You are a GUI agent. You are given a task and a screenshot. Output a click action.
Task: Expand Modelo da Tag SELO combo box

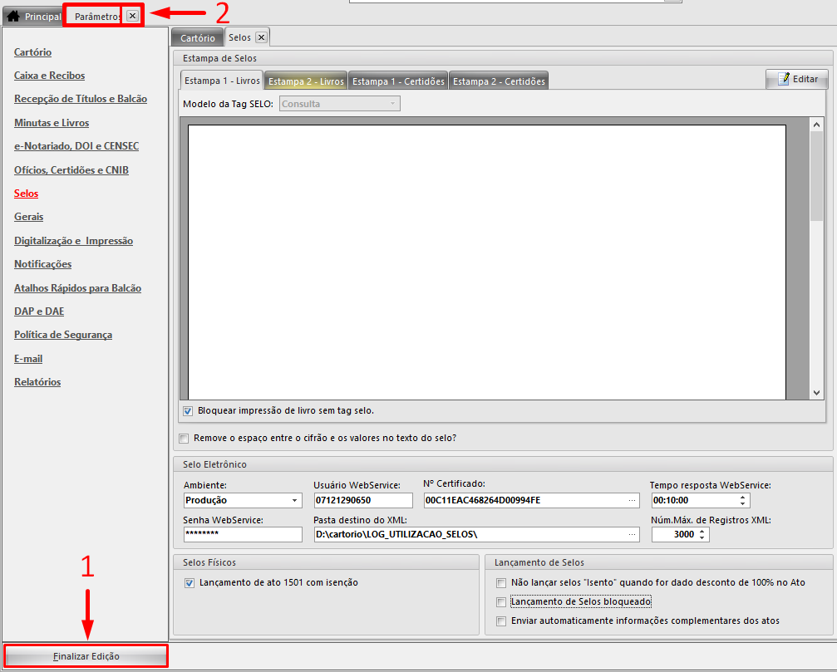(392, 104)
